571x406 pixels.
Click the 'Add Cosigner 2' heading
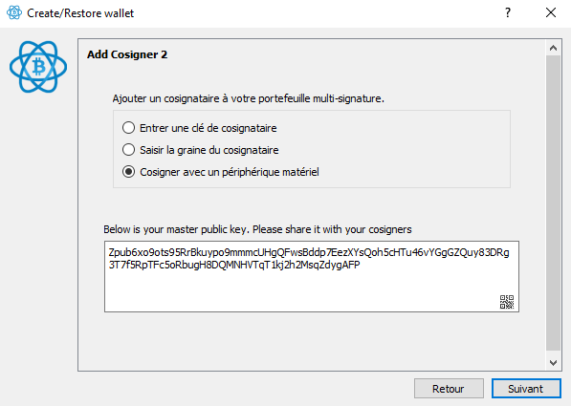[127, 54]
